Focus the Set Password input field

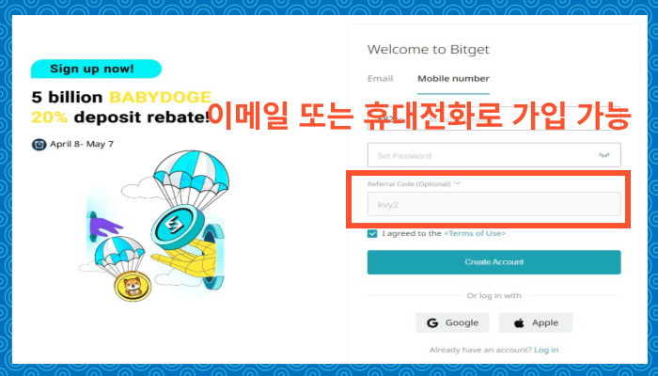(x=493, y=155)
